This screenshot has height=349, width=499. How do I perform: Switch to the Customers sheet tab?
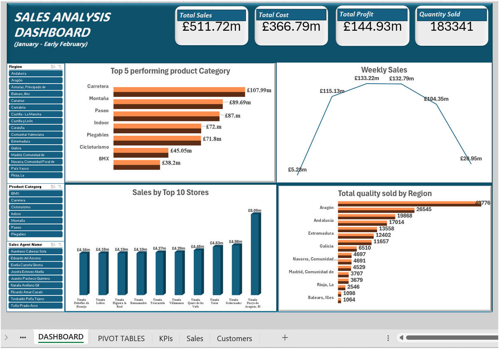[235, 338]
